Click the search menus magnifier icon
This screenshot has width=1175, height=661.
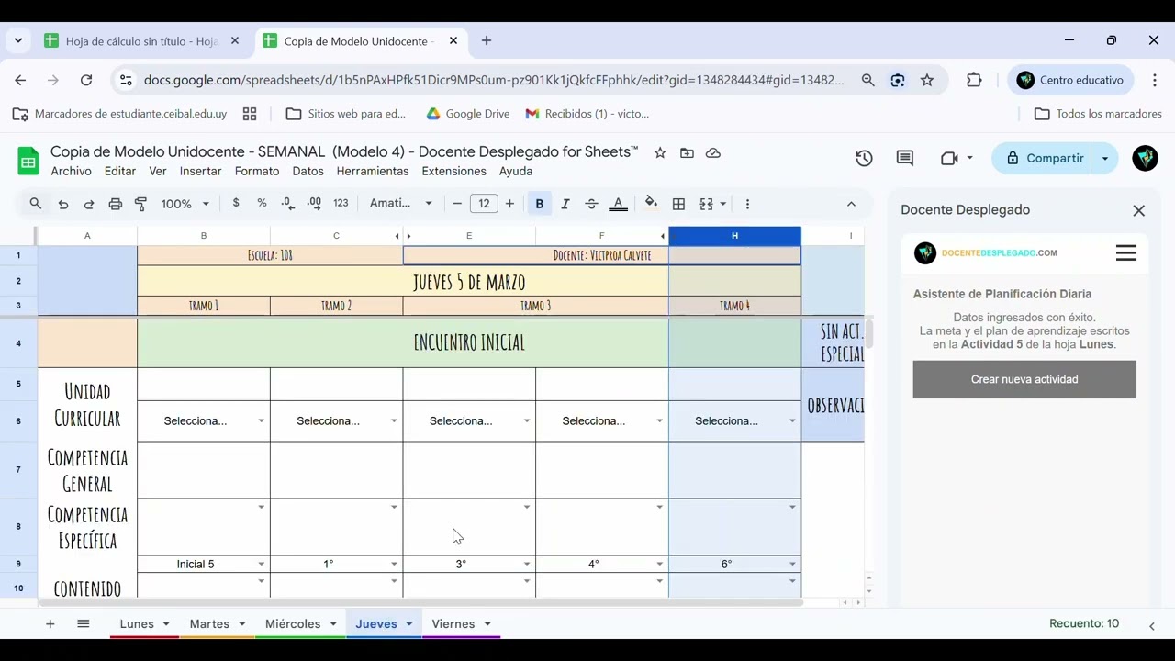(x=35, y=204)
